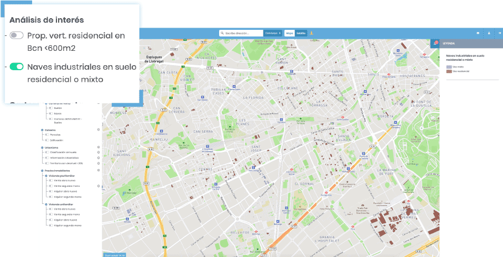The image size is (503, 257).
Task: Click the 'LA TORRASSA' map label
Action: (x=319, y=103)
